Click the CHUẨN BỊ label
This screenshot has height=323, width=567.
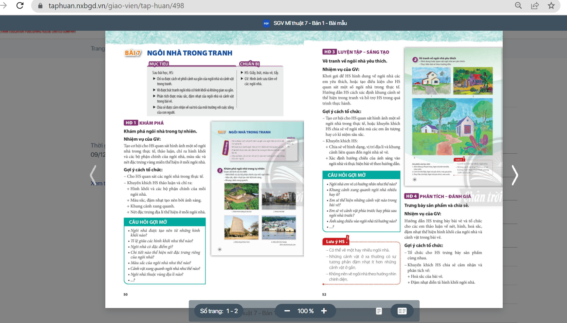tap(249, 64)
